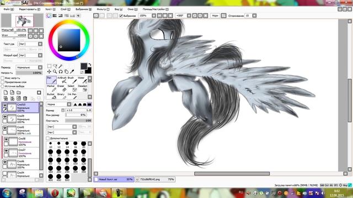353x198 pixels.
Task: Open the Переход blending mode dropdown
Action: (29, 67)
